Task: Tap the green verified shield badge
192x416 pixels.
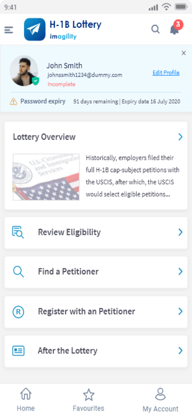Action: 35,81
